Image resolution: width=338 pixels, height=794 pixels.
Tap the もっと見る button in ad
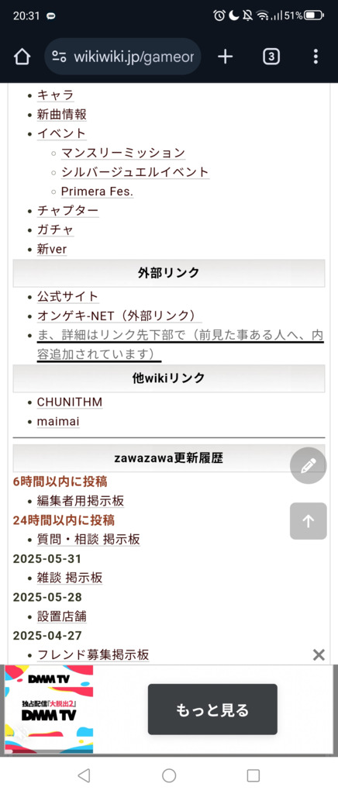(x=212, y=709)
